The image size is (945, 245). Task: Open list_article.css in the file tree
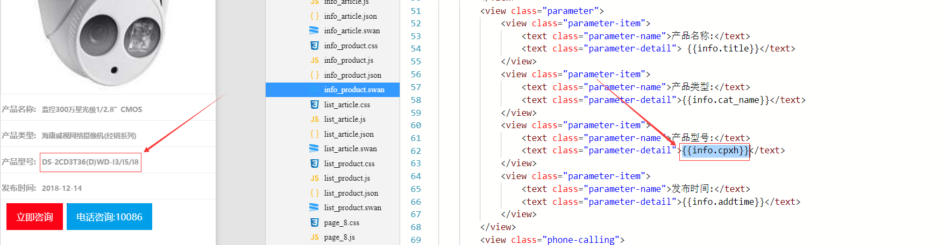347,105
